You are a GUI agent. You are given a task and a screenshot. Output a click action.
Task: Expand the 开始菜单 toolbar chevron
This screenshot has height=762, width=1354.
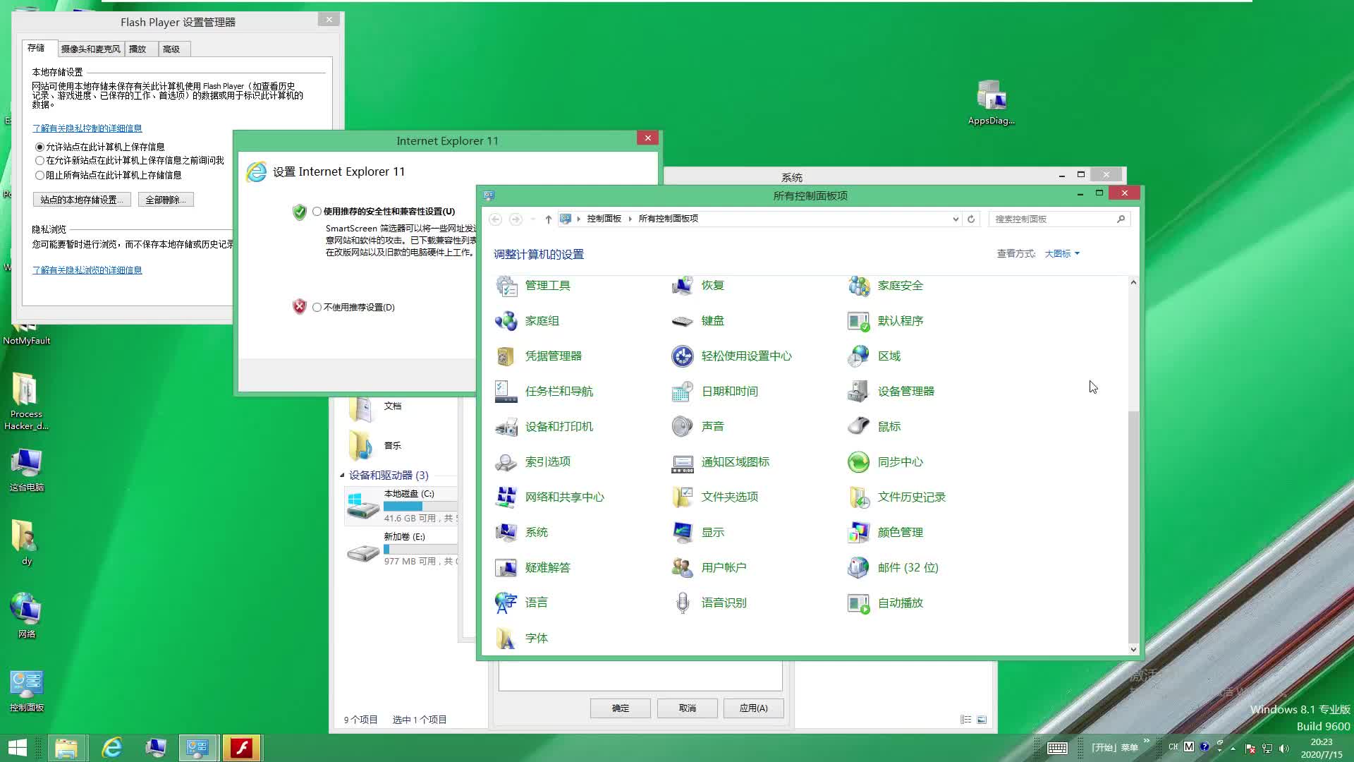[x=1147, y=741]
